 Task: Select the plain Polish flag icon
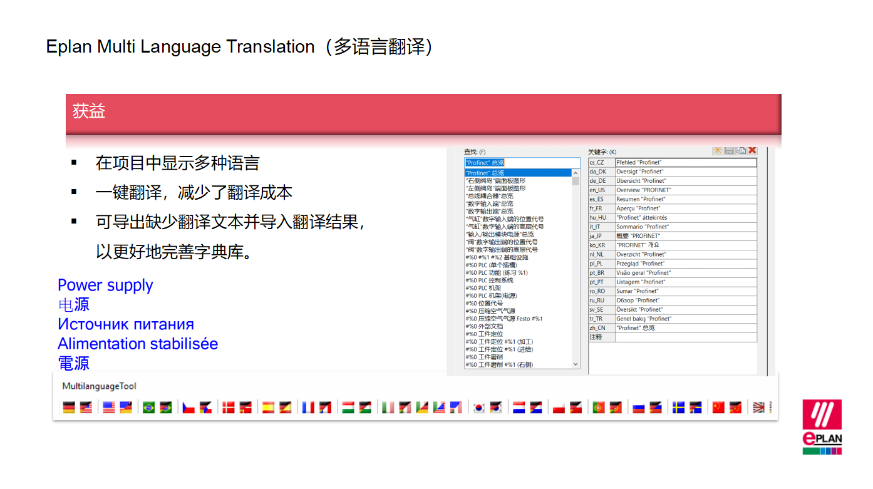point(559,408)
